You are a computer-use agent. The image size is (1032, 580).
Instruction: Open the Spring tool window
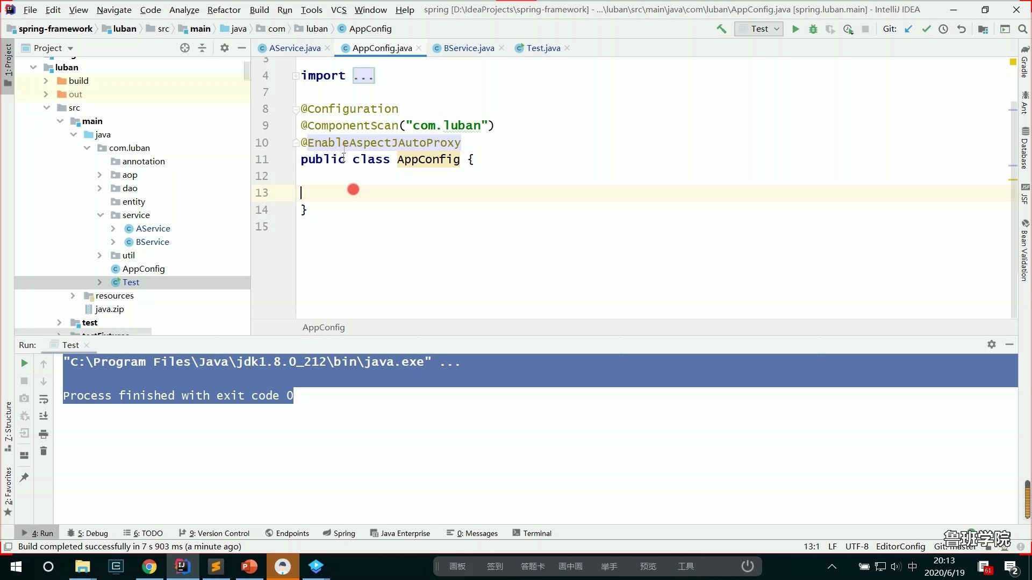(339, 533)
